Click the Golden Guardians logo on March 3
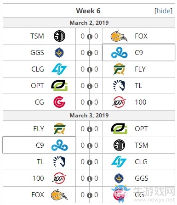This screenshot has height=205, width=177. coord(119,178)
